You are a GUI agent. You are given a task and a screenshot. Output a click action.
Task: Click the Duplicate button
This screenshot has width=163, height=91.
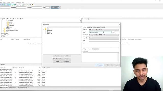(67, 62)
